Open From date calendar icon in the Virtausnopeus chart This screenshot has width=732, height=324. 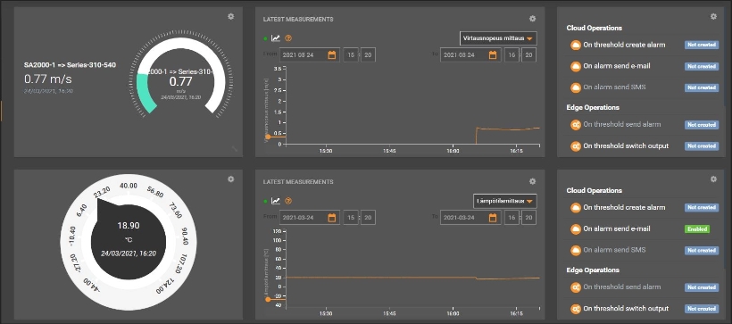click(332, 55)
